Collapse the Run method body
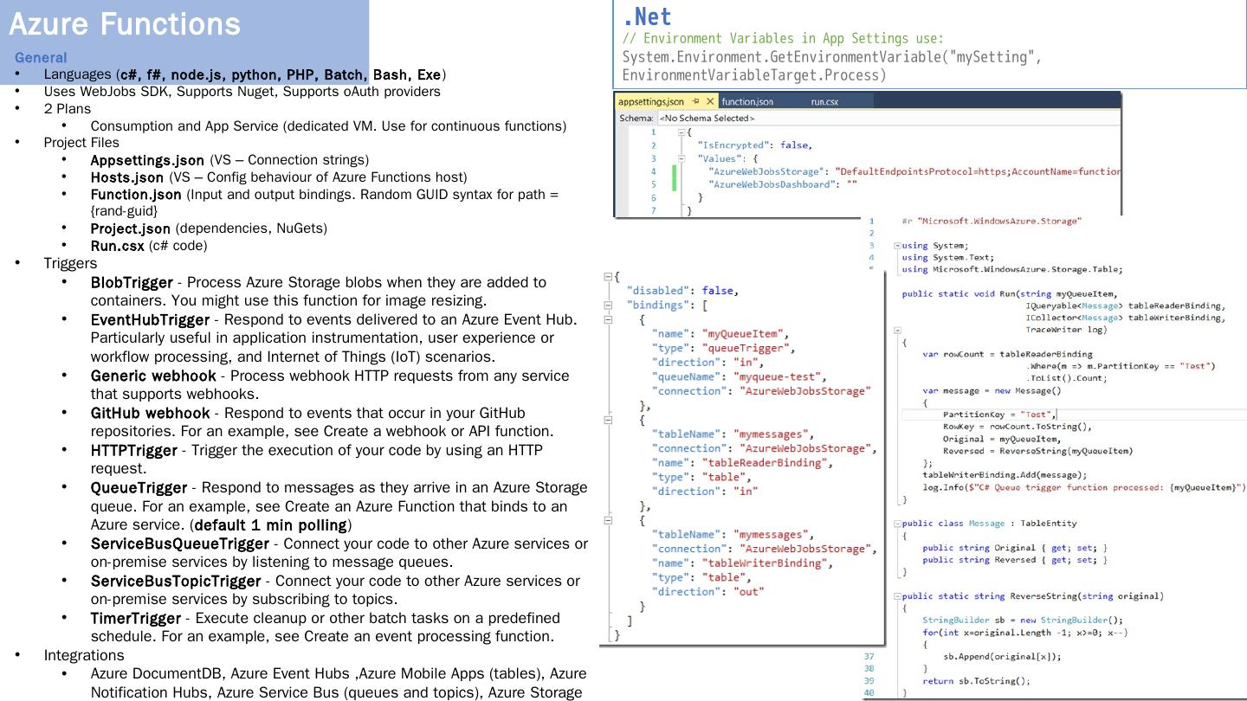 click(897, 330)
